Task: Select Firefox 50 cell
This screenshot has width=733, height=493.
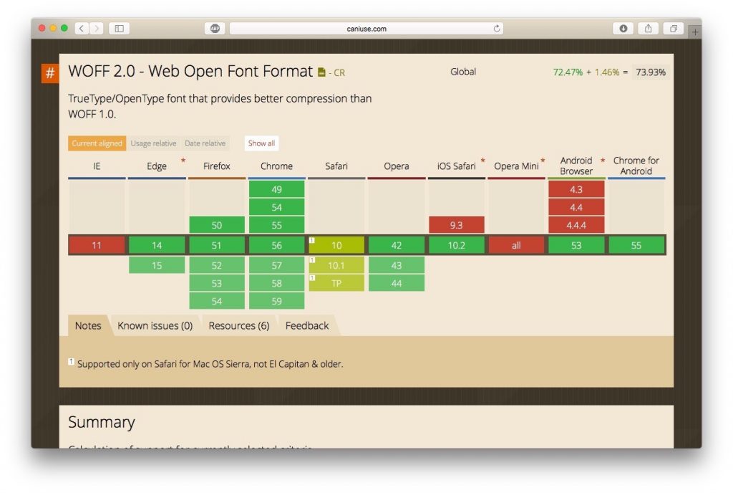Action: pyautogui.click(x=217, y=225)
